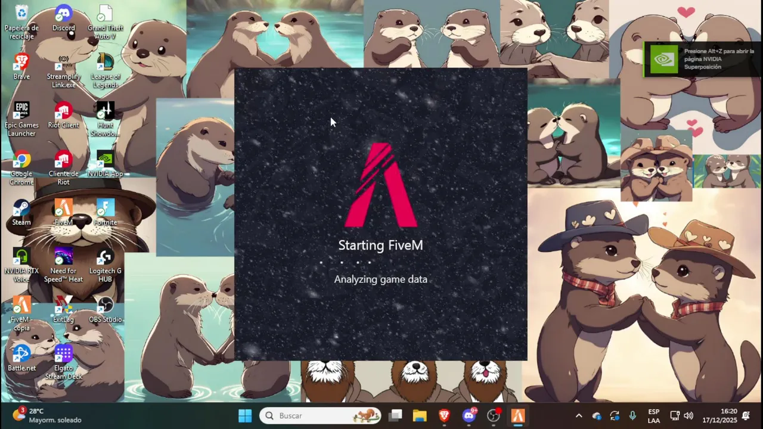Click the sync refresh tray icon
The width and height of the screenshot is (763, 429).
615,416
